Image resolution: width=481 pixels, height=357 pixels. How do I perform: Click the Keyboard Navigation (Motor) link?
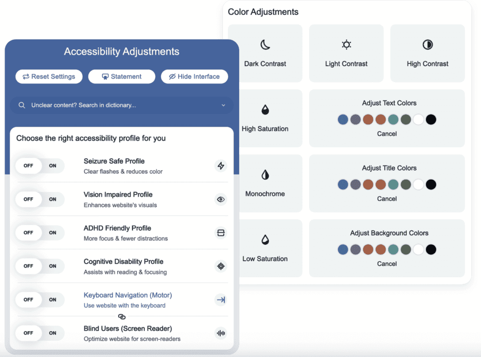(x=127, y=295)
